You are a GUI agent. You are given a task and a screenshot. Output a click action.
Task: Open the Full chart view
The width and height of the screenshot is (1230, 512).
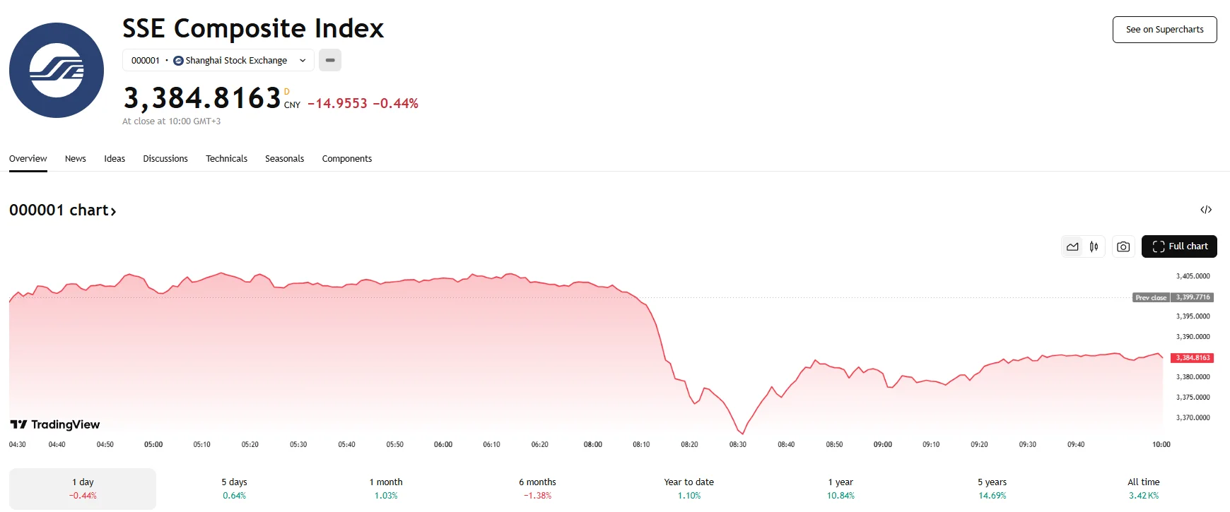pyautogui.click(x=1179, y=246)
